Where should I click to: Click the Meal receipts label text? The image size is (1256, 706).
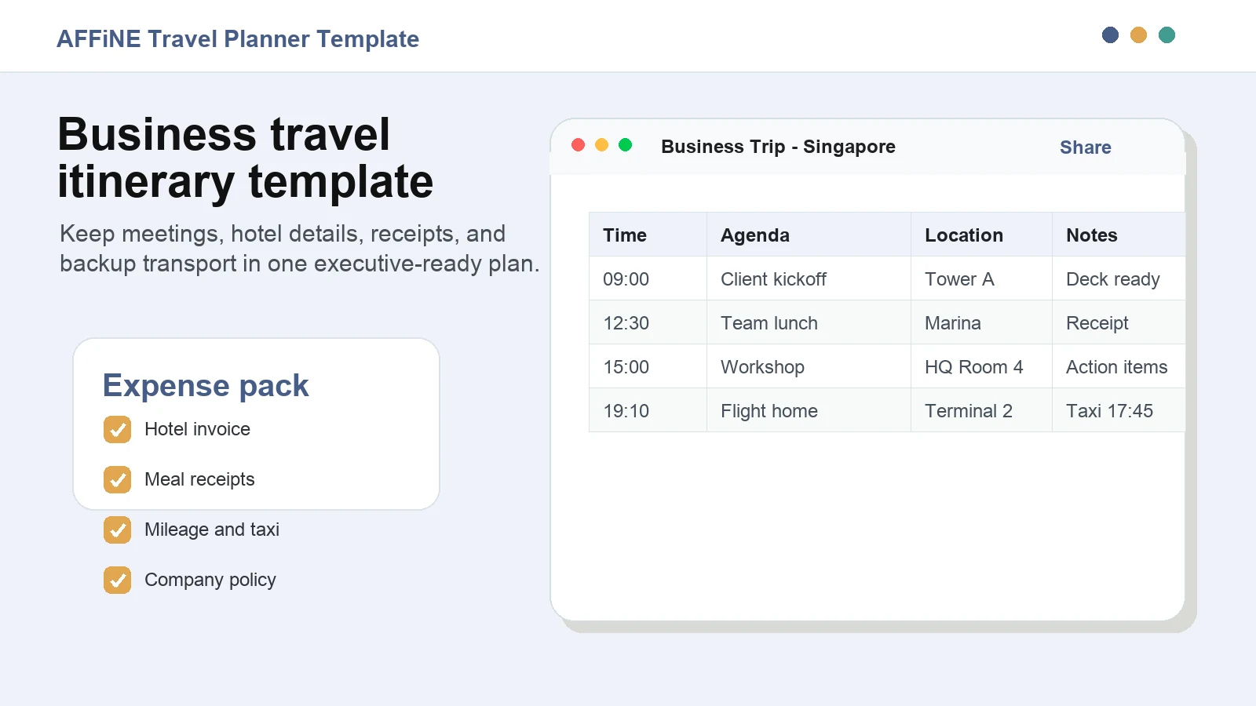pos(199,479)
